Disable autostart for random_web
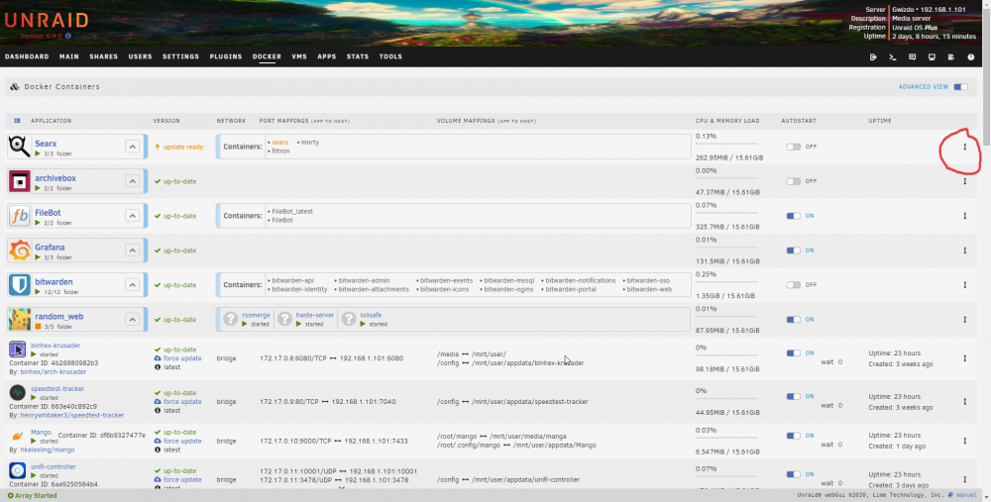Screen dimensions: 991x502 click(x=793, y=320)
